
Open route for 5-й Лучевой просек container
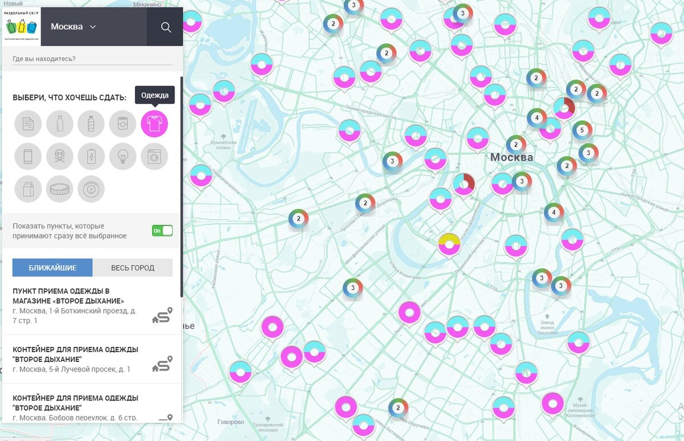(162, 364)
